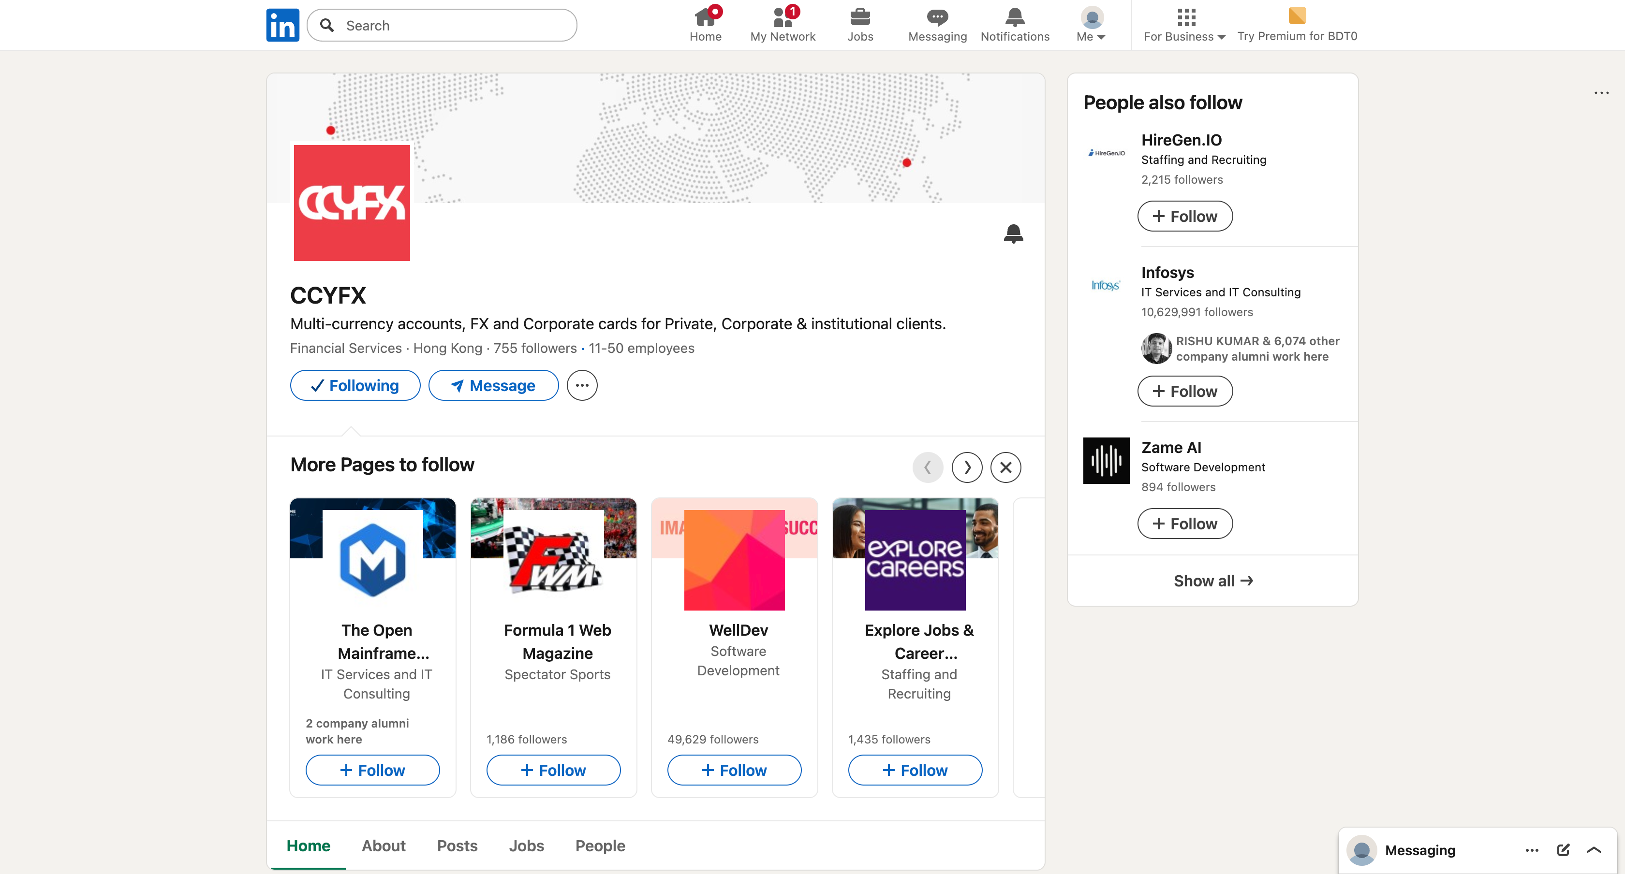Open the HireGen.IO page link
The image size is (1625, 874).
1182,140
